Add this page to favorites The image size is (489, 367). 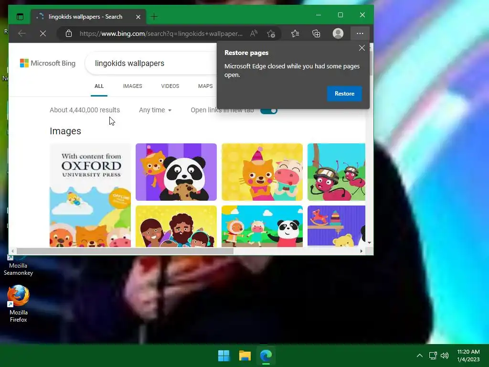point(271,33)
